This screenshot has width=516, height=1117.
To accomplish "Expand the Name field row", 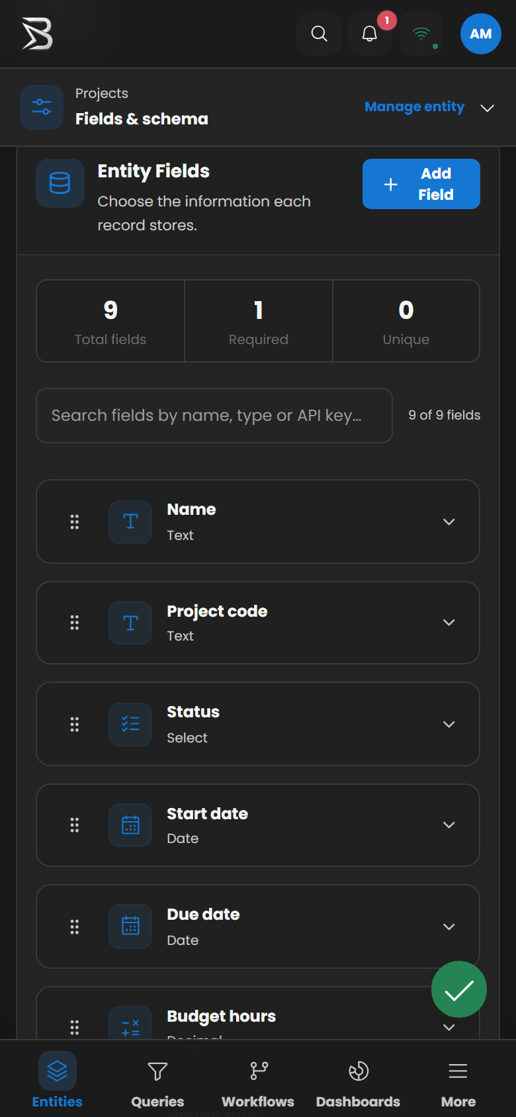I will tap(449, 521).
